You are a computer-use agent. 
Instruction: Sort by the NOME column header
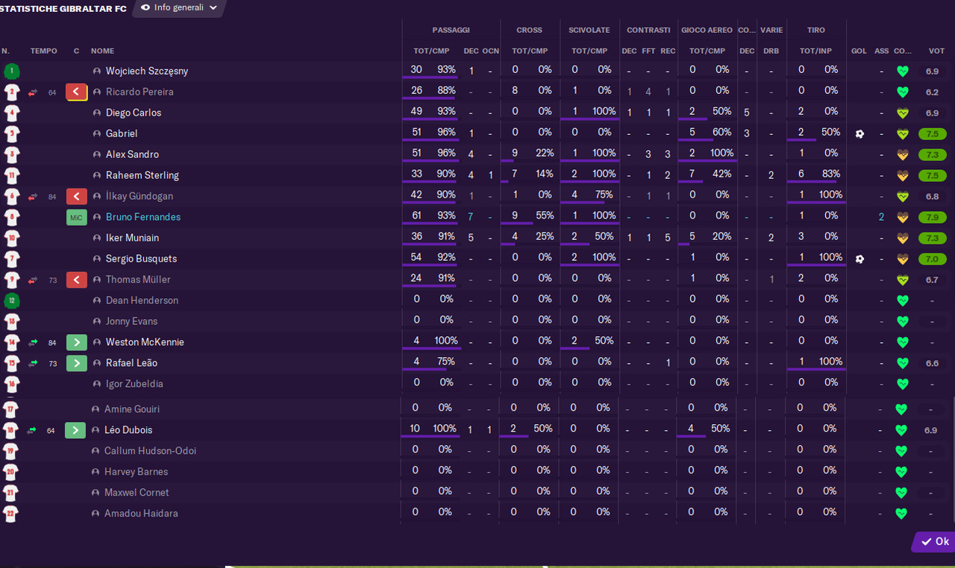click(103, 51)
